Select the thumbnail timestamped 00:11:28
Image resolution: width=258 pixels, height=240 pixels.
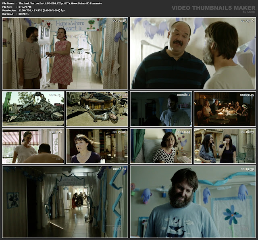[x=33, y=146]
